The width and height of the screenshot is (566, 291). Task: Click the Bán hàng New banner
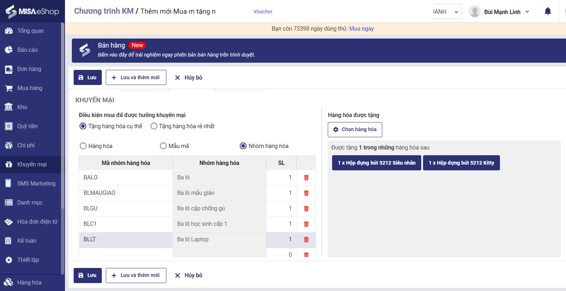(319, 51)
